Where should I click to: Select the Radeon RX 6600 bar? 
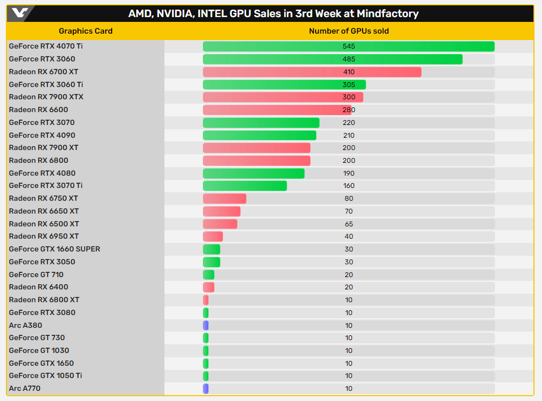point(277,110)
